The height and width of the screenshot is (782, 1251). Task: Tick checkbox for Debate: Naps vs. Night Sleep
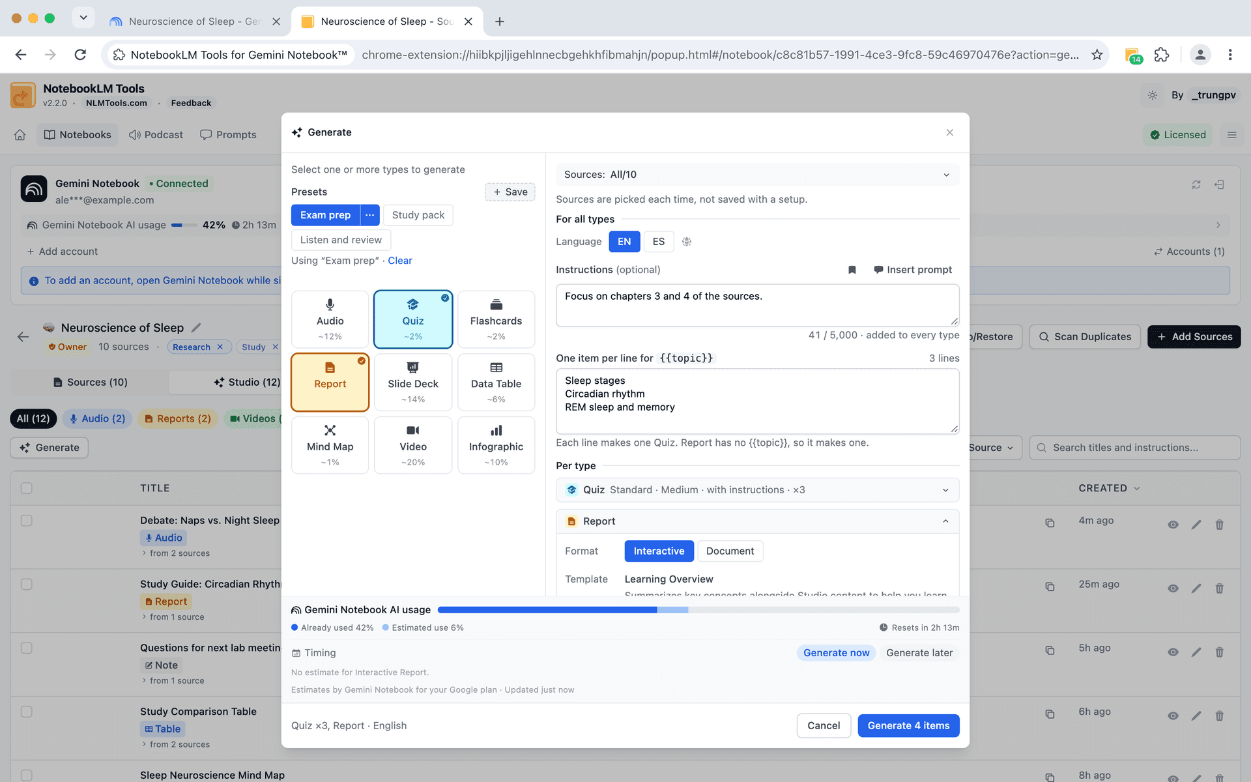(27, 521)
